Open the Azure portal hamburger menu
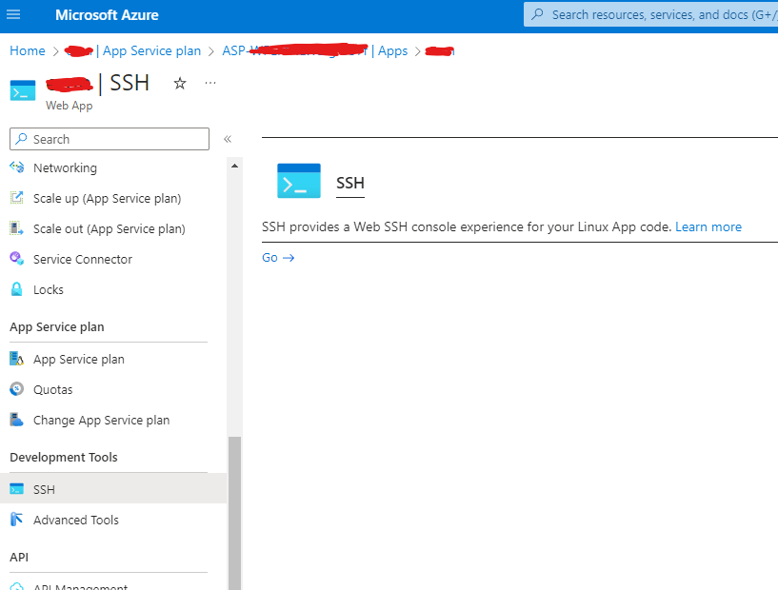The height and width of the screenshot is (590, 778). coord(13,14)
